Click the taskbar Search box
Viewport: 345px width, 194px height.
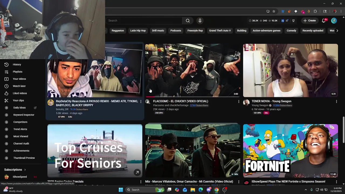145,190
